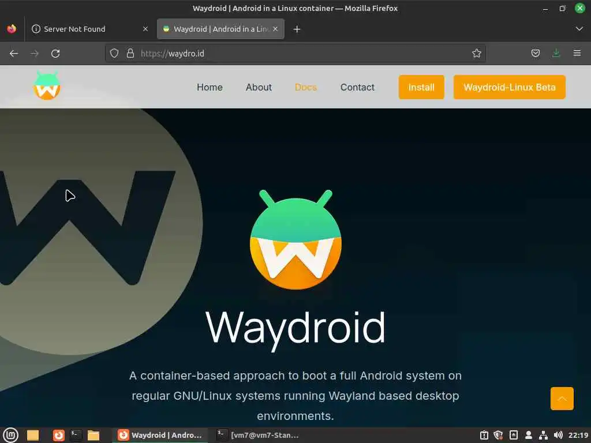Open the network connection tray icon
The width and height of the screenshot is (591, 443).
pos(543,435)
